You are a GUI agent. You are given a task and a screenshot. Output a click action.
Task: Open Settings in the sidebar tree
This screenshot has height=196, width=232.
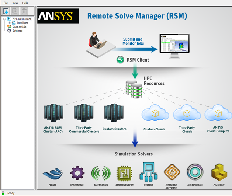pyautogui.click(x=17, y=31)
